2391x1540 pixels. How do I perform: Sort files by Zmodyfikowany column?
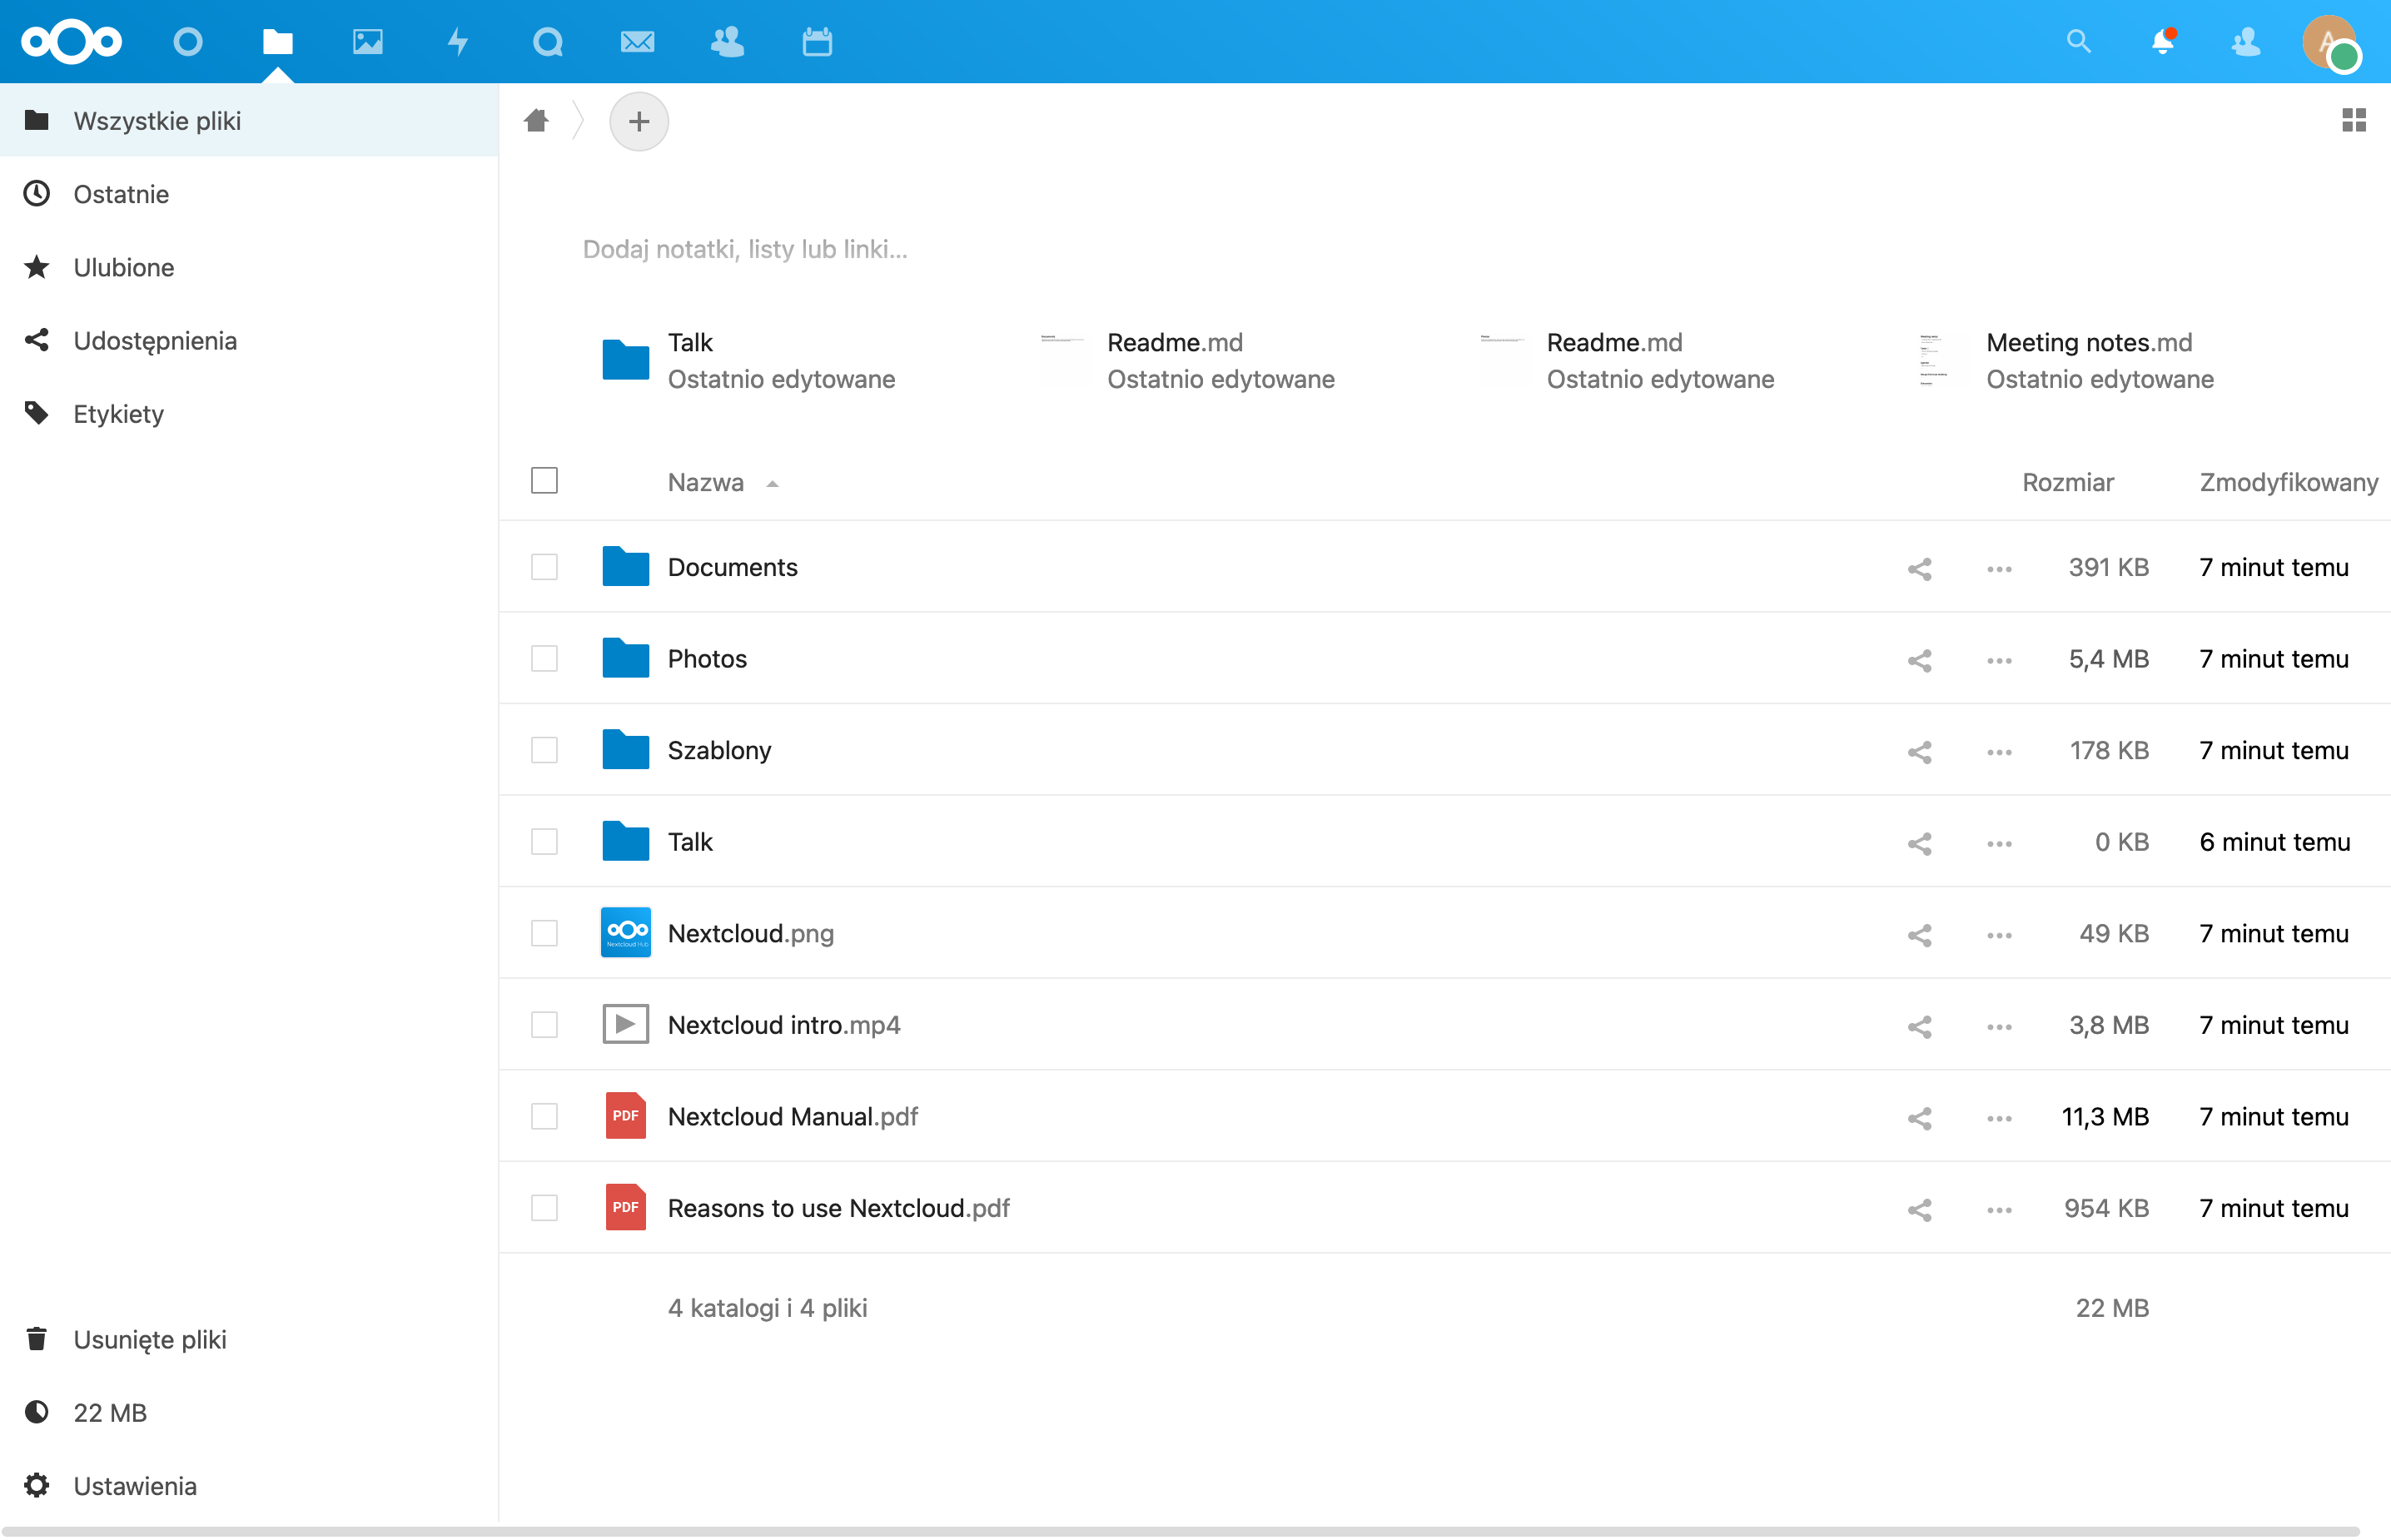(2288, 482)
